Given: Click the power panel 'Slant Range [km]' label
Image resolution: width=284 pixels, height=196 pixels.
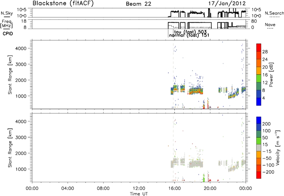Looking at the screenshot, I should pos(10,75).
